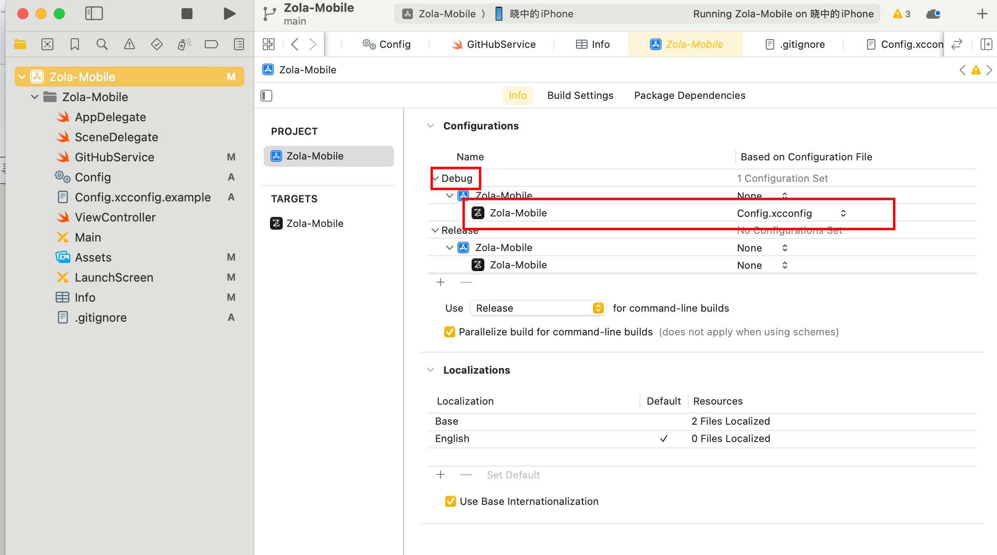The image size is (997, 555).
Task: Select the Info project tab
Action: 518,95
